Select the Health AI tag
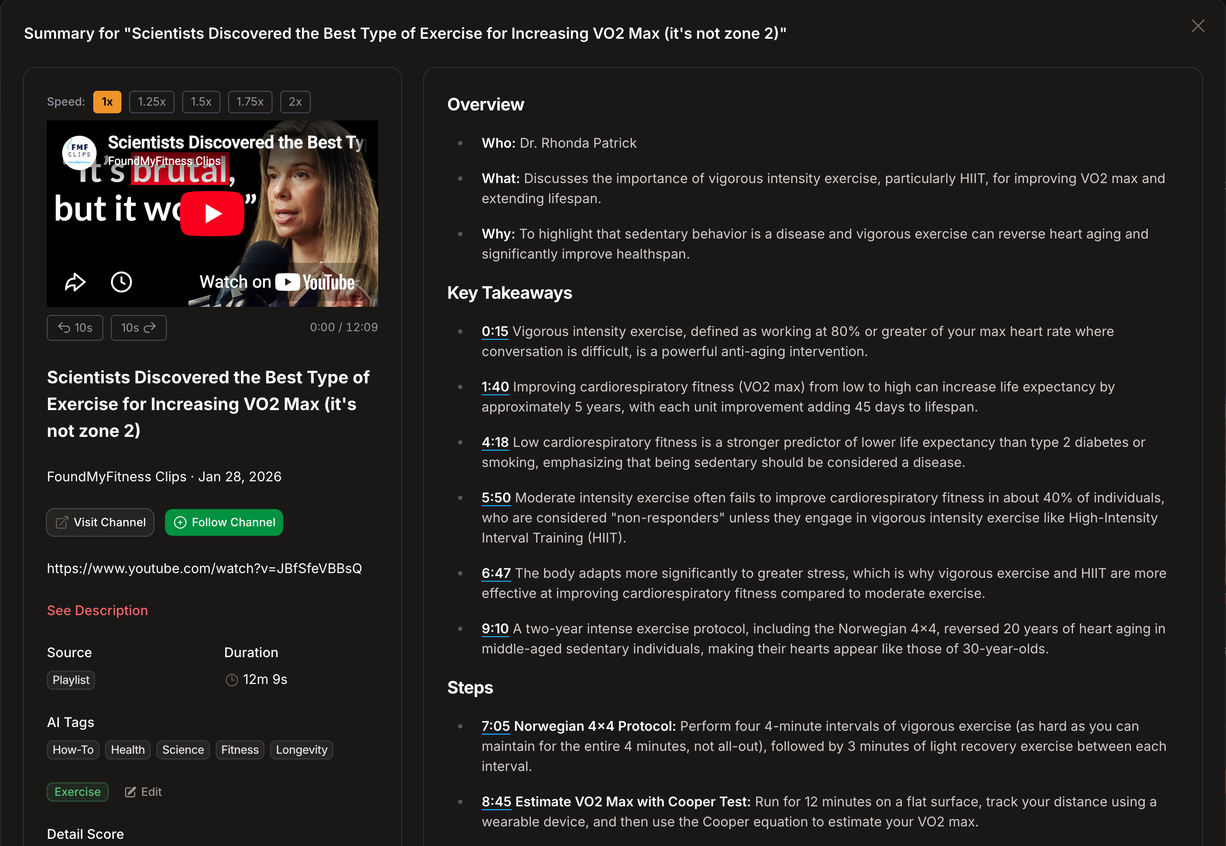This screenshot has width=1226, height=846. pos(128,750)
